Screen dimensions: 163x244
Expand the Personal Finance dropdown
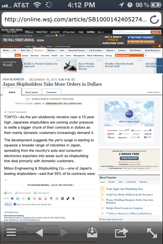77,50
